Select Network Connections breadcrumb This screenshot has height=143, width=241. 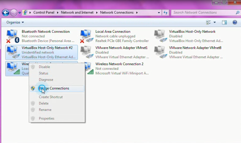tap(117, 12)
